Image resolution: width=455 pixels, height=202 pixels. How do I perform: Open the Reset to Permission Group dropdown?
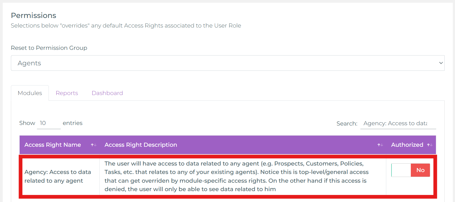228,63
